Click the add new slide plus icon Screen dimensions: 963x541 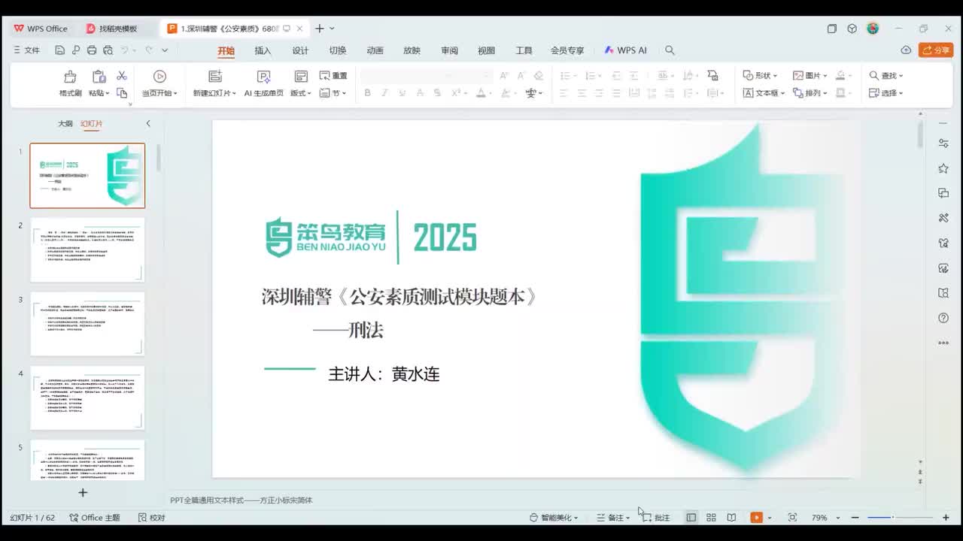click(x=83, y=492)
